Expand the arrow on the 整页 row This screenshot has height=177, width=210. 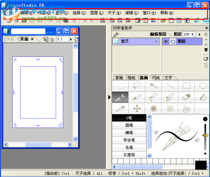point(157,41)
